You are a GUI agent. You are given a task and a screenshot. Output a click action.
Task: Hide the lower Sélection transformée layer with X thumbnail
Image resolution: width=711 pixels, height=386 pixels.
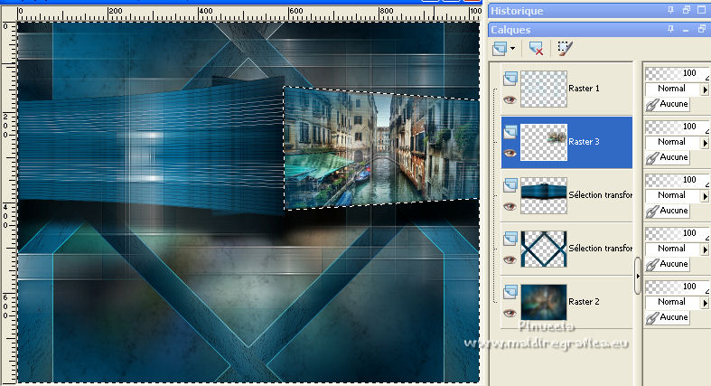click(510, 260)
